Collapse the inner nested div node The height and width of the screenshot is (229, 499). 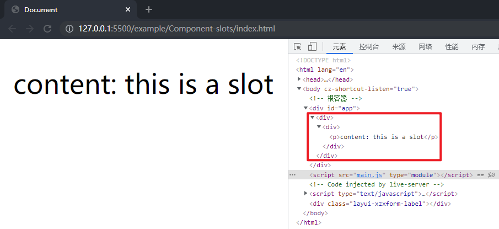pos(319,127)
